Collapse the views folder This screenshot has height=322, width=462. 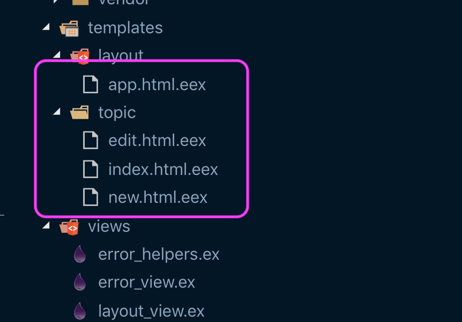(46, 225)
